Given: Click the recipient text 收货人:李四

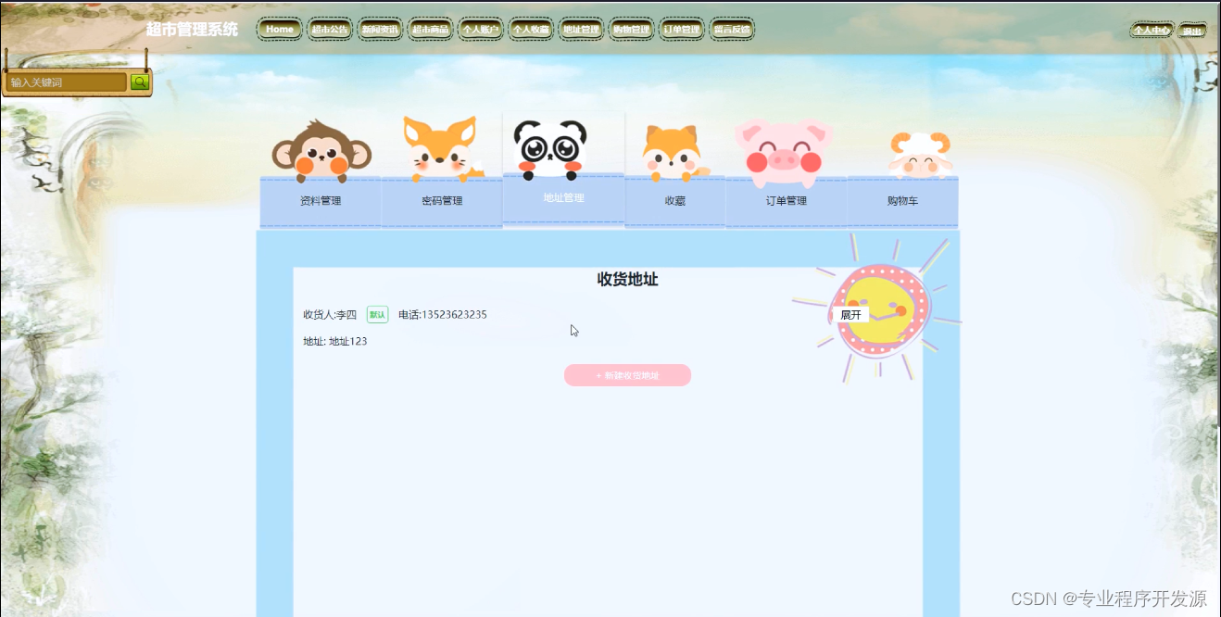Looking at the screenshot, I should point(330,315).
